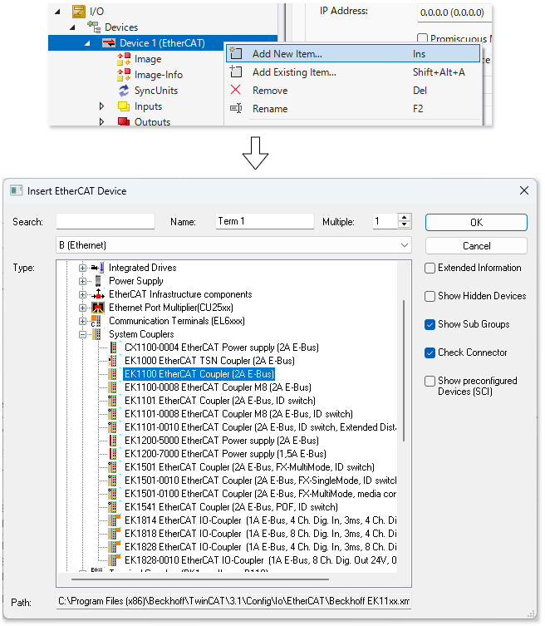The image size is (545, 626).
Task: Click the Rename icon in context menu
Action: (236, 109)
